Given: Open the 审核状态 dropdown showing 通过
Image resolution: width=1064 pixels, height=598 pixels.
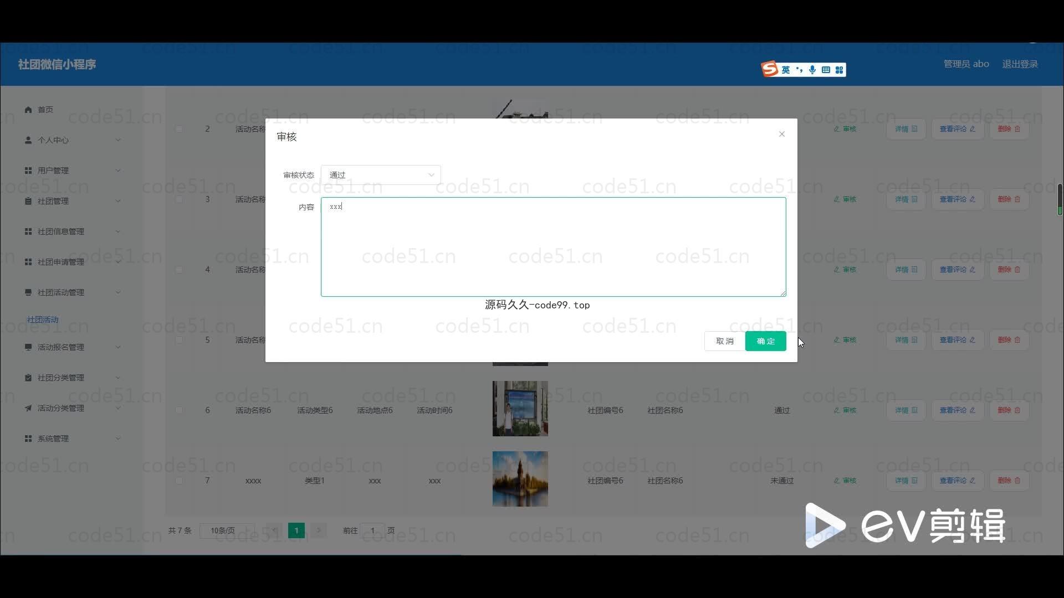Looking at the screenshot, I should pyautogui.click(x=381, y=175).
